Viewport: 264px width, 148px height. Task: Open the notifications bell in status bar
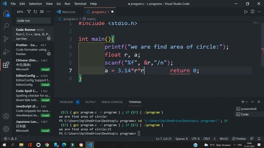(259, 139)
